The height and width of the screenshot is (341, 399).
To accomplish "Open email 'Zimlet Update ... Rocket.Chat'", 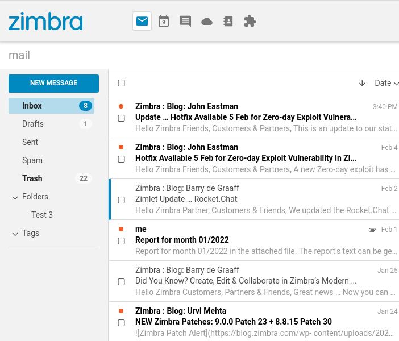I will pyautogui.click(x=254, y=199).
